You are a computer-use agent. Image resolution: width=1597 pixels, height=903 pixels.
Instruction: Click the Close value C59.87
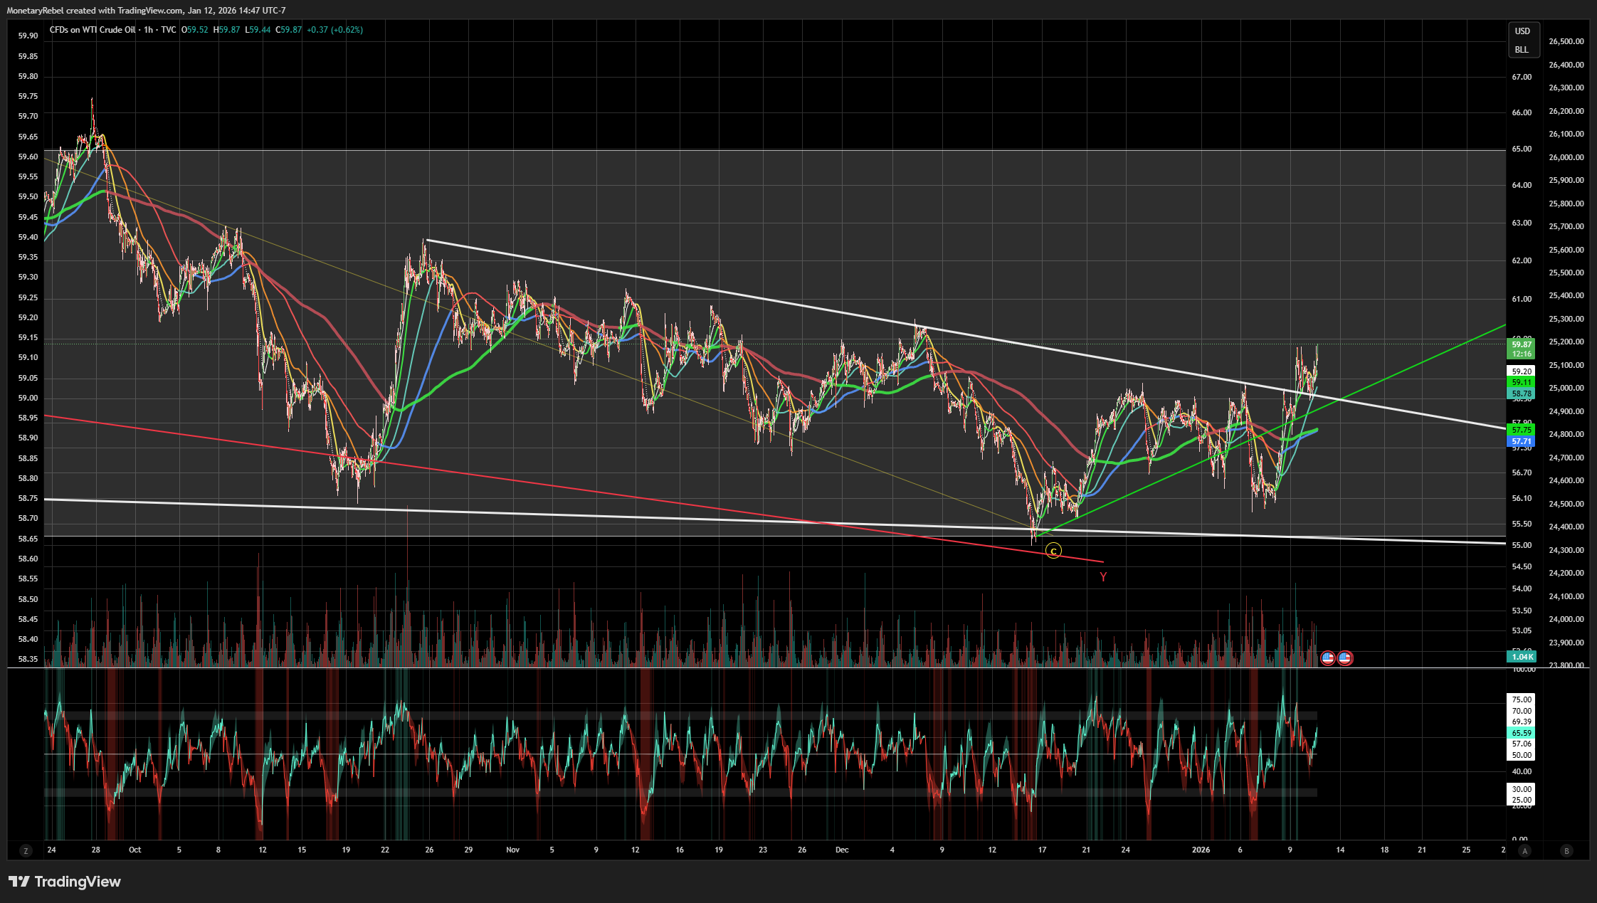point(289,30)
